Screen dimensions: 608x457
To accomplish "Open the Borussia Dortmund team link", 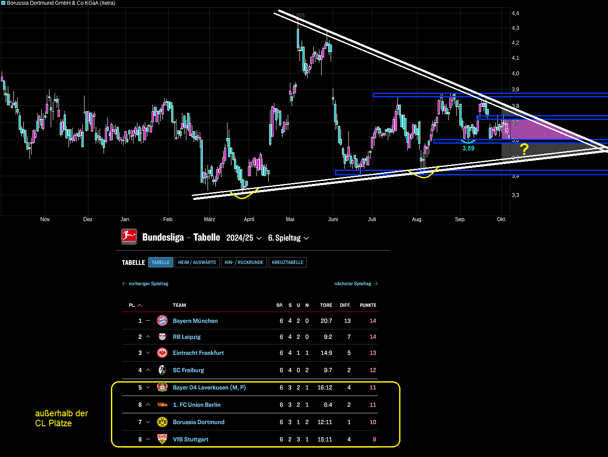I will (199, 422).
